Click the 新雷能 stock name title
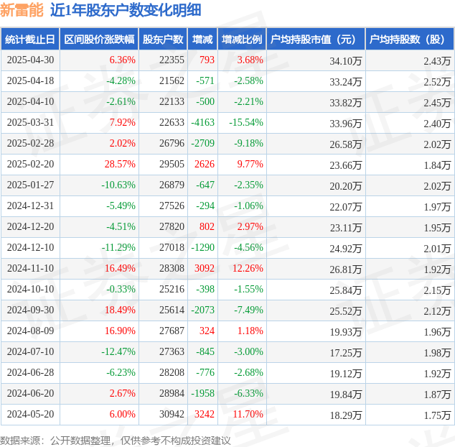455x447 pixels. coord(22,11)
